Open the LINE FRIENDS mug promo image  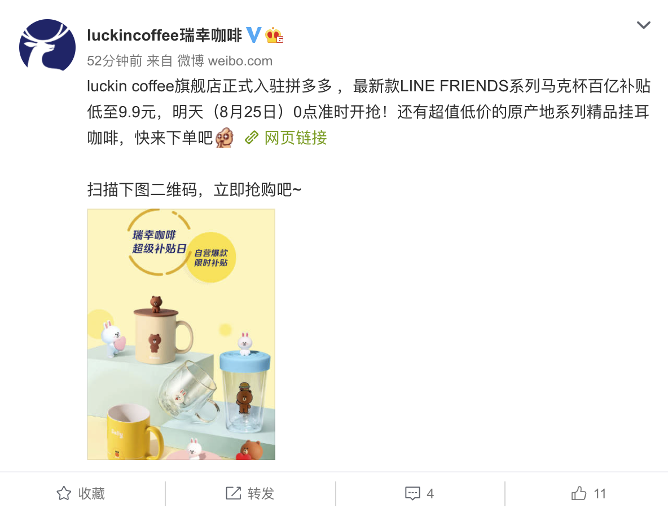(181, 334)
